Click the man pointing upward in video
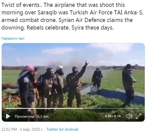 pyautogui.click(x=76, y=83)
